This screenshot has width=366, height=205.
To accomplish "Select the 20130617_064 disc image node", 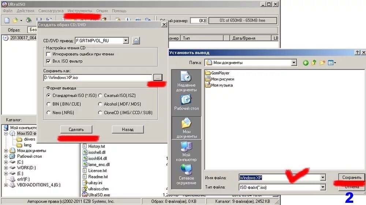I will coord(20,38).
